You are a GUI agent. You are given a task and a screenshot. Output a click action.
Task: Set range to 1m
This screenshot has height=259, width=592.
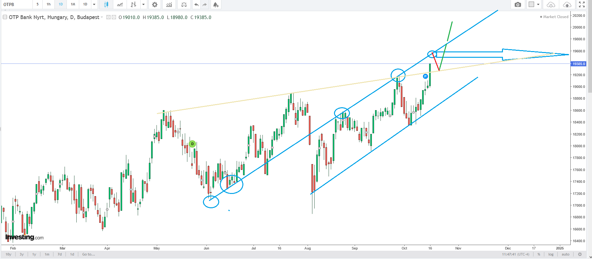(x=47, y=254)
